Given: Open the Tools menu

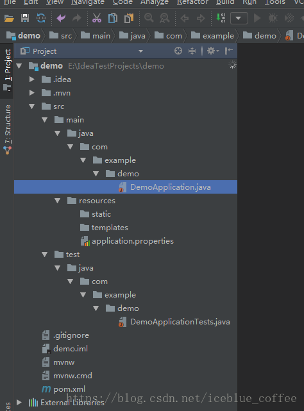Looking at the screenshot, I should click(x=275, y=3).
